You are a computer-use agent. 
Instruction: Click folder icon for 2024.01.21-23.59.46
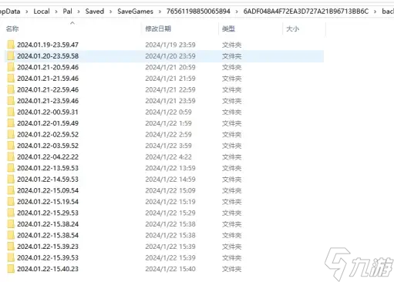coord(11,101)
